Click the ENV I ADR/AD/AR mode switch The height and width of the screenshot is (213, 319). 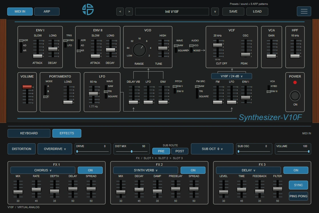click(x=21, y=46)
